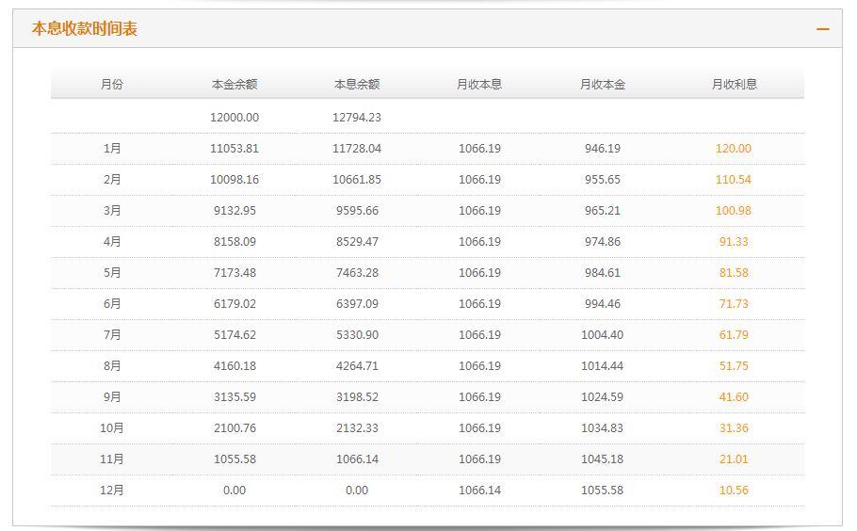Image resolution: width=857 pixels, height=531 pixels.
Task: Click the 11月 row label
Action: click(111, 459)
